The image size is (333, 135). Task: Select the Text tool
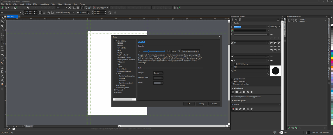(2, 55)
